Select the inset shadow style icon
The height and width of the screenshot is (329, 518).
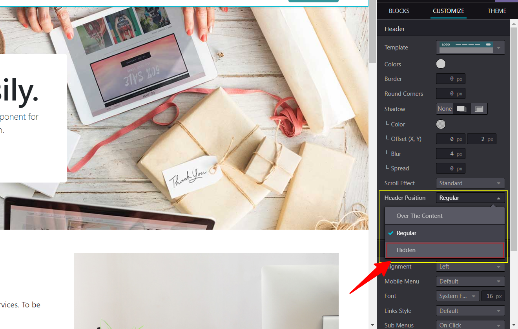coord(478,108)
